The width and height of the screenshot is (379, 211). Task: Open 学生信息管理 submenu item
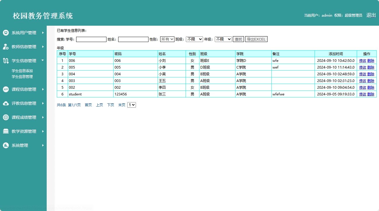(22, 77)
